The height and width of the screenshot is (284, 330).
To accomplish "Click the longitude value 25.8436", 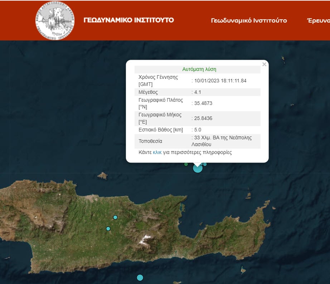I will point(203,118).
